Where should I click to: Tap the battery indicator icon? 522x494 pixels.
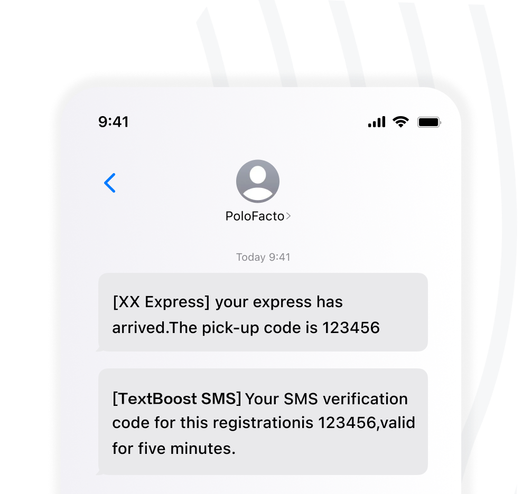coord(429,122)
